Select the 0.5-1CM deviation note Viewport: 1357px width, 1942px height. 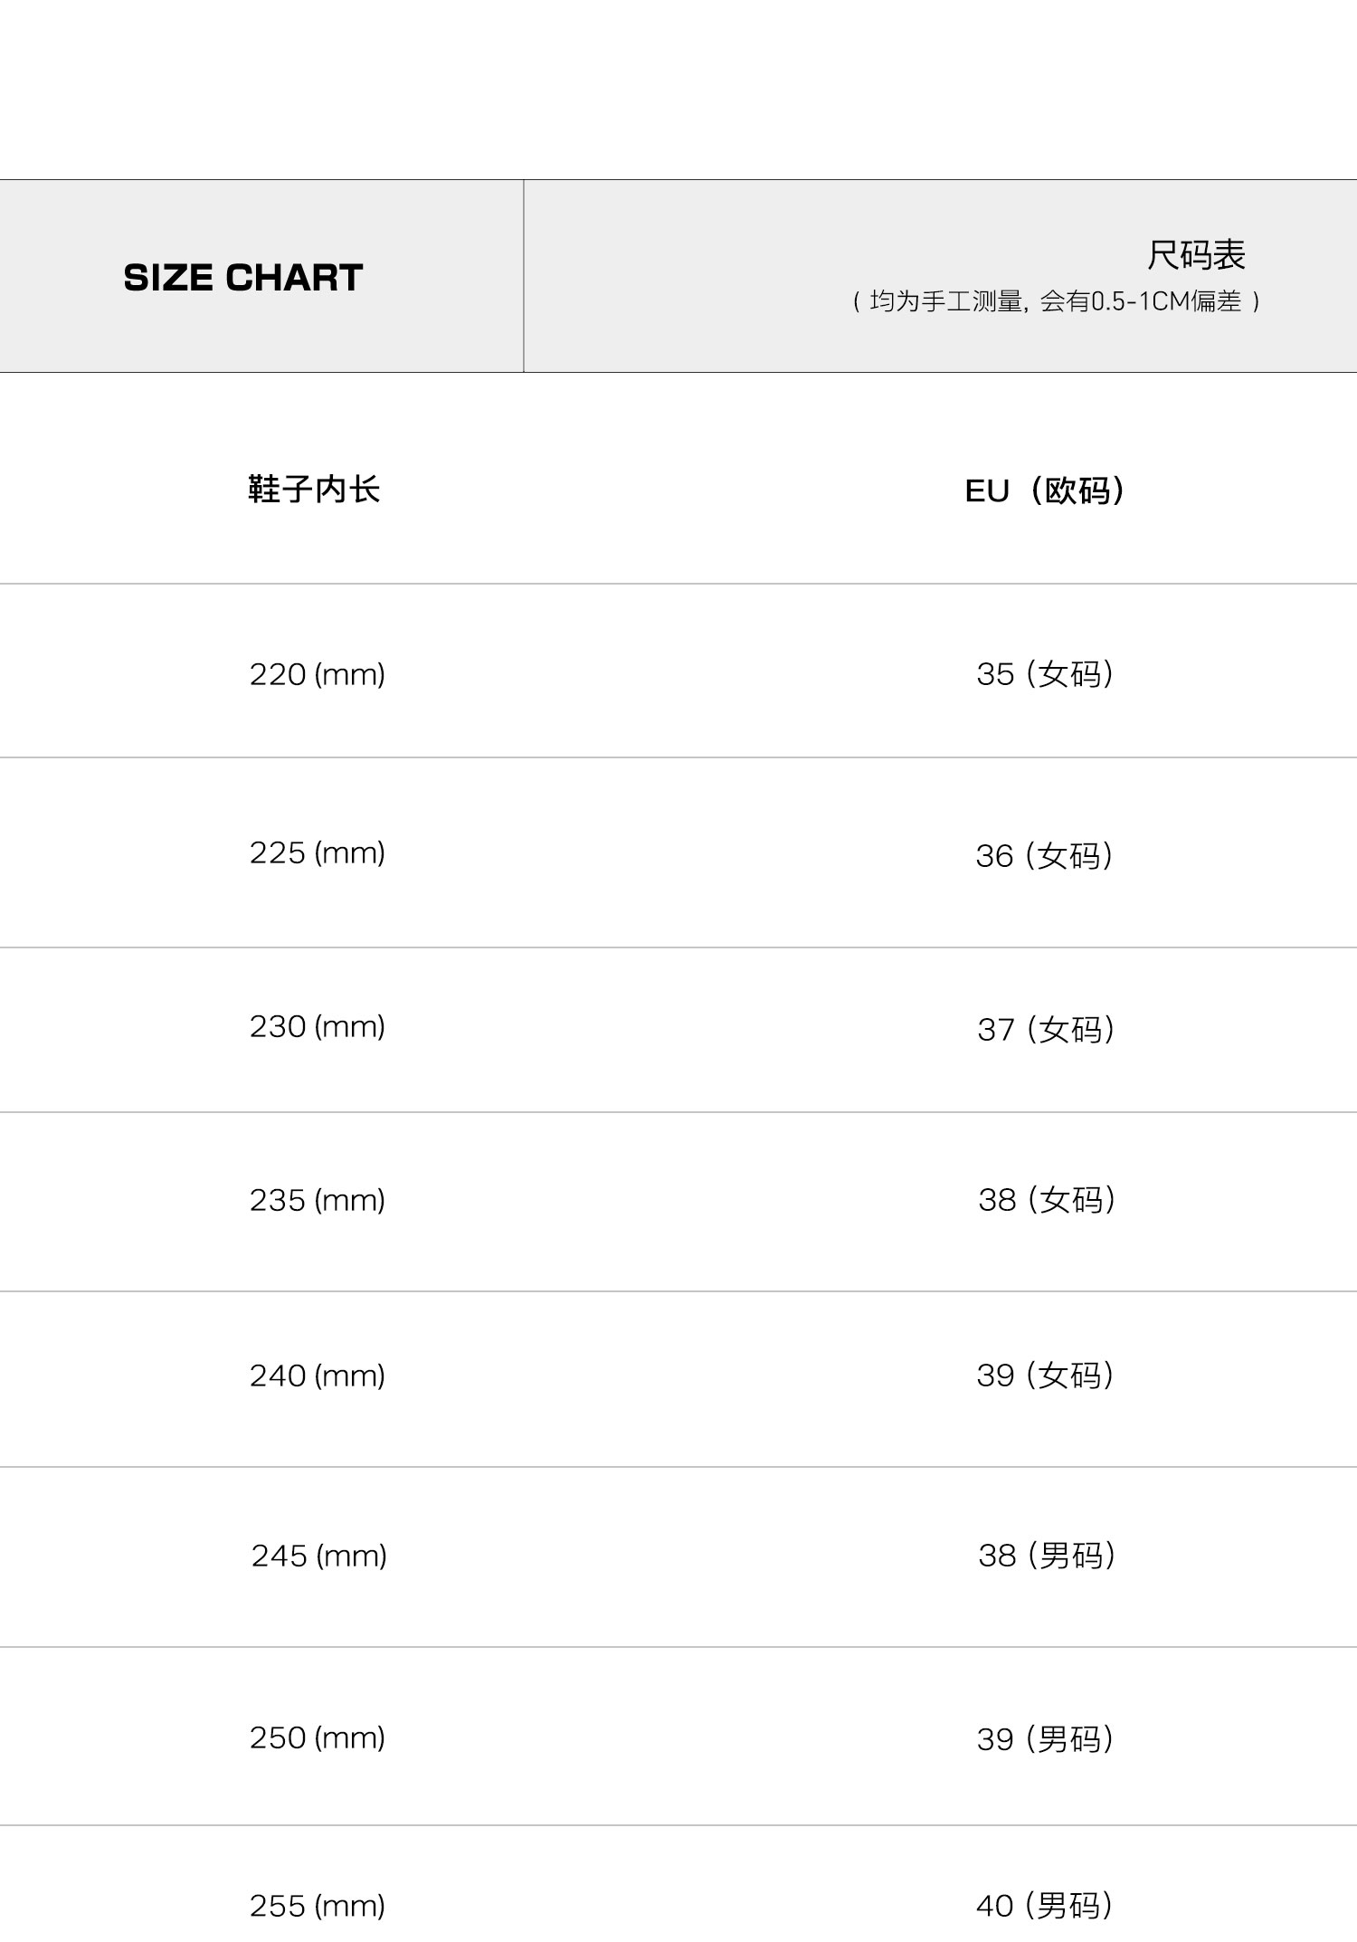point(1056,301)
